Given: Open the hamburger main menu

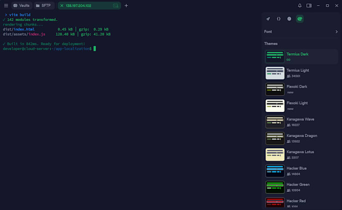Looking at the screenshot, I should 6,6.
